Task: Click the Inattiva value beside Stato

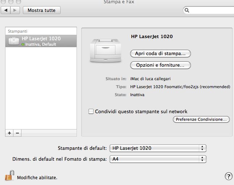Action: pos(137,95)
